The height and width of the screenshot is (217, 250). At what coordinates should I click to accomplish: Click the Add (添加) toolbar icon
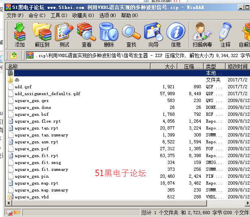[x=19, y=32]
